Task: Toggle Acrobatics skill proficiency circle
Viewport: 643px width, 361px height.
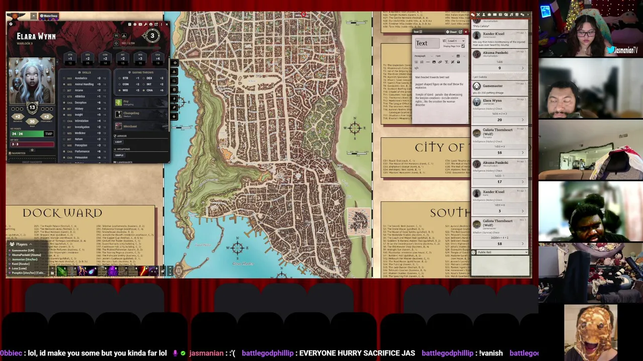Action: pos(64,78)
